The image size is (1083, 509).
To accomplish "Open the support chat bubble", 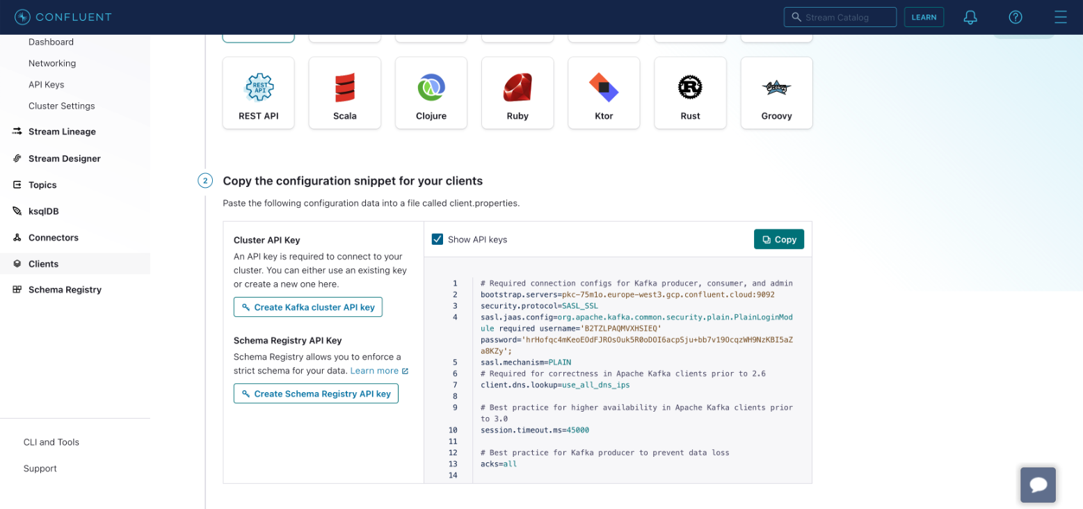I will [1038, 485].
